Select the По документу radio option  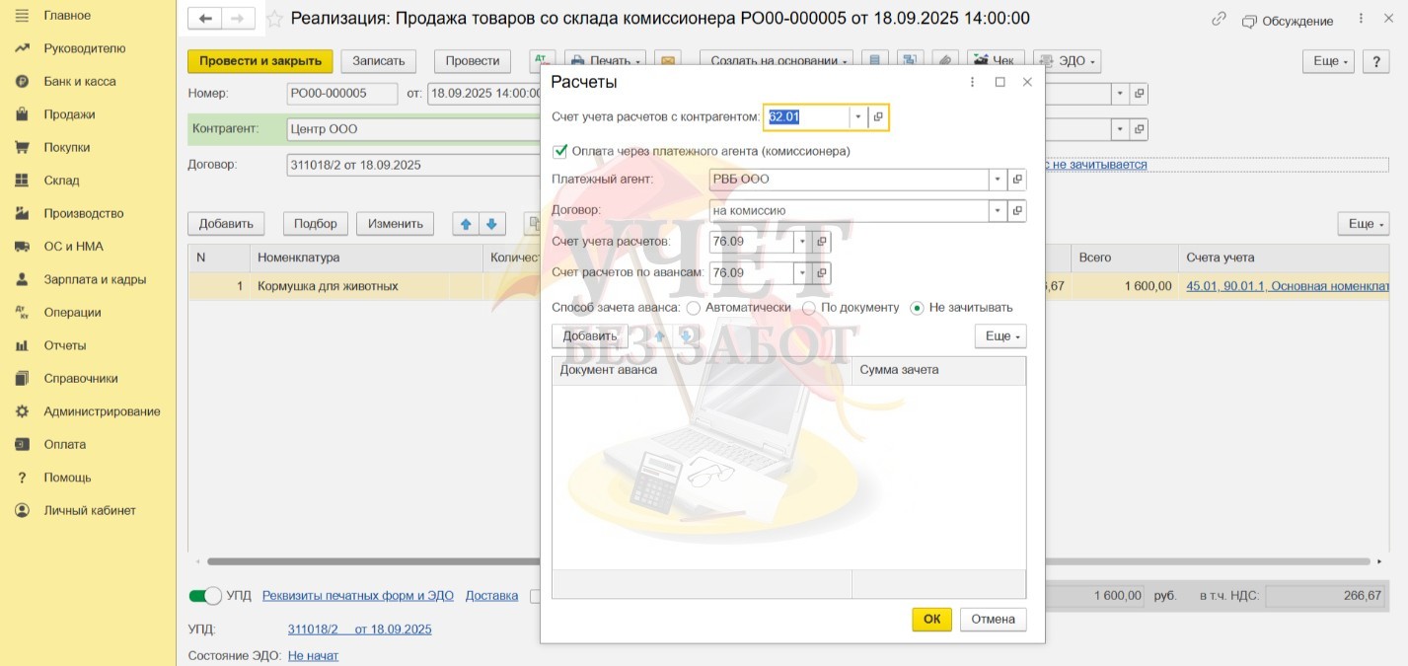pos(809,308)
